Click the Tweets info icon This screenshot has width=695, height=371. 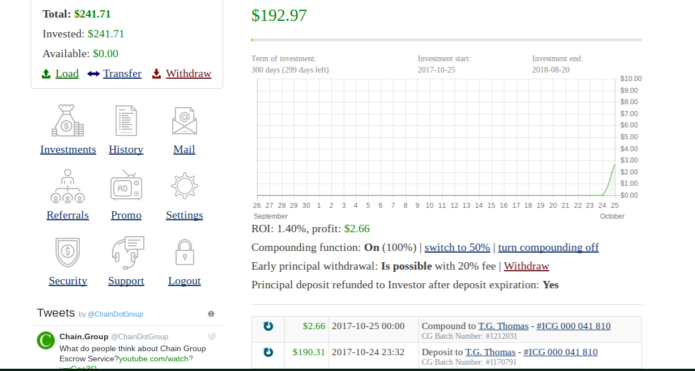[x=211, y=314]
